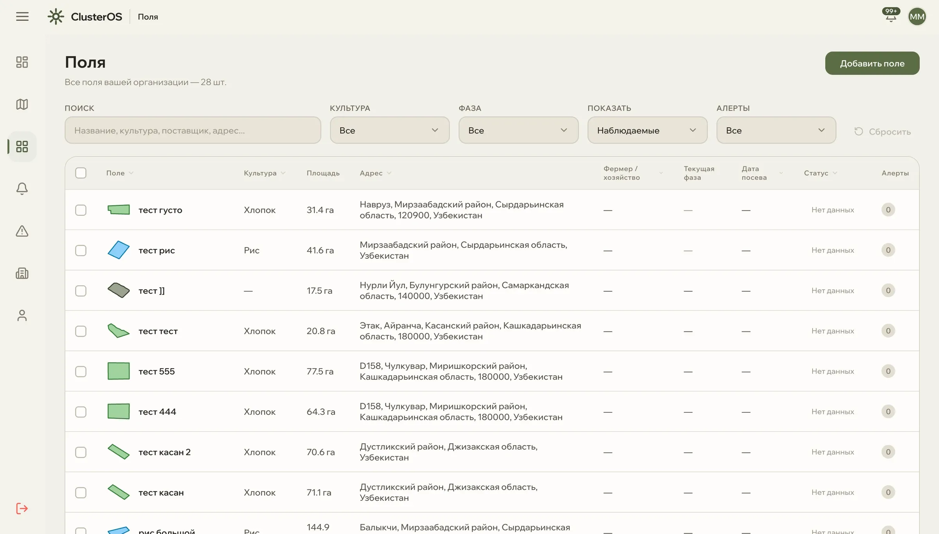Check the тест касан 2 row checkbox
This screenshot has width=939, height=534.
click(x=81, y=452)
